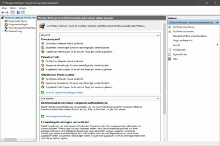Click Öffentliches Profil ist aktiv heading
This screenshot has height=146, width=220.
click(x=58, y=75)
